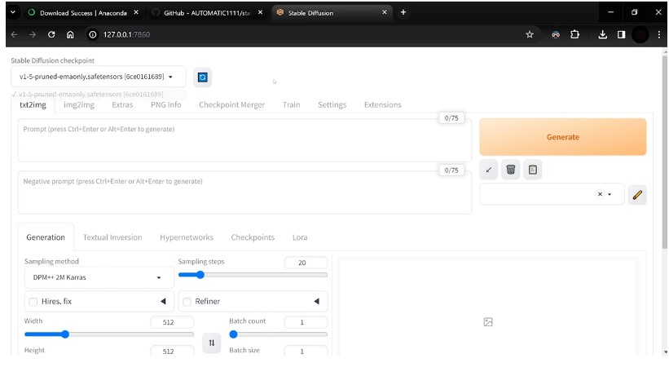669x376 pixels.
Task: Click the orange Generate button
Action: click(563, 137)
